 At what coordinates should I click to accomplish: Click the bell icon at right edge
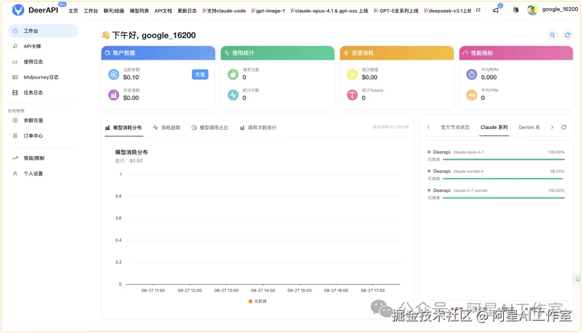pyautogui.click(x=578, y=279)
